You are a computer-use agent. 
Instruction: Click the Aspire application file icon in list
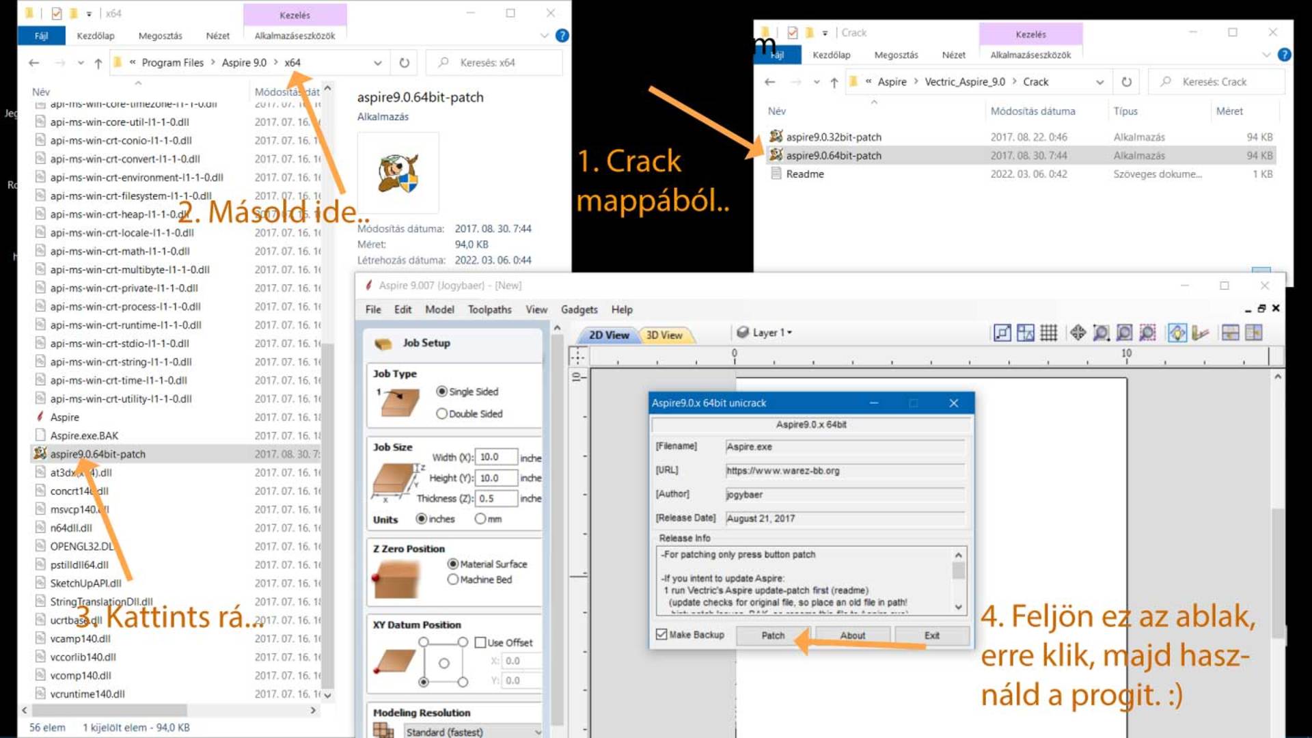click(40, 416)
